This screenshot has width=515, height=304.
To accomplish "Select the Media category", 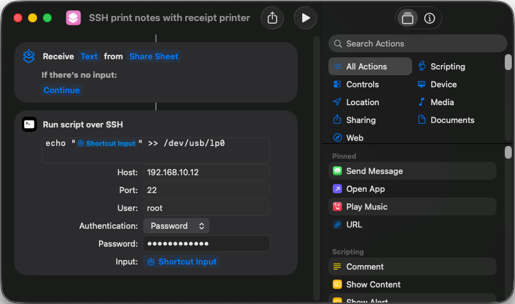I will pyautogui.click(x=436, y=102).
